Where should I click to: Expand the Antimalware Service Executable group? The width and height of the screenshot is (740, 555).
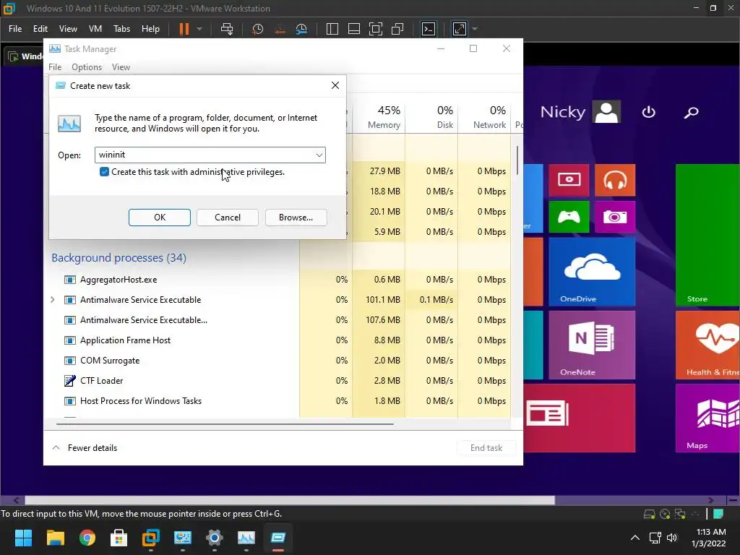click(52, 300)
